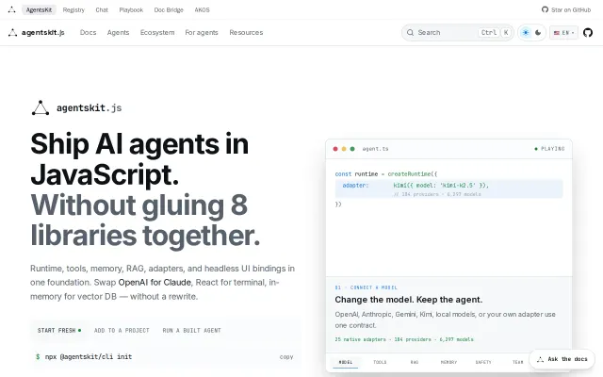Click the search magnifier icon
Viewport: 603px width, 377px height.
(x=411, y=33)
